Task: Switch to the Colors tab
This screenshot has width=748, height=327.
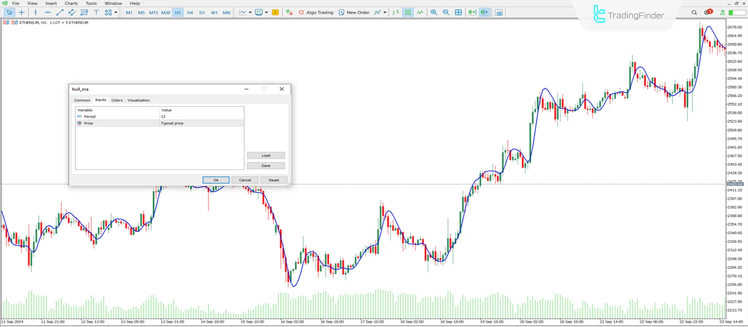Action: point(117,100)
